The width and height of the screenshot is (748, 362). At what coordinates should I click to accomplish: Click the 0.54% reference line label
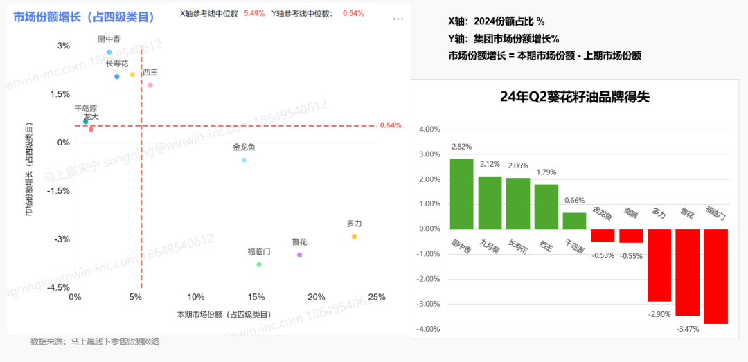tap(390, 125)
